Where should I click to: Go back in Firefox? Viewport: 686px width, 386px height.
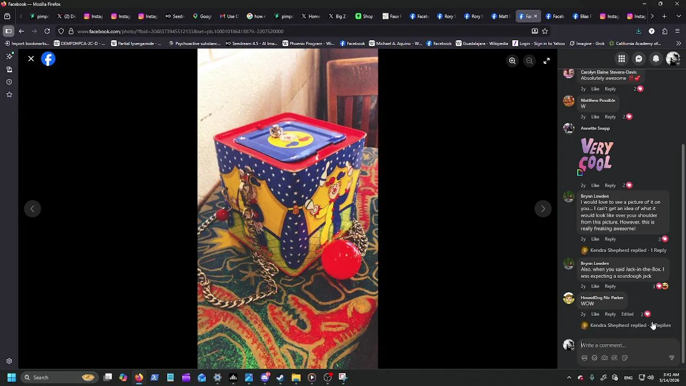21,31
